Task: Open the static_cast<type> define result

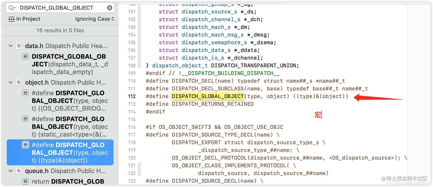Action: 60,127
